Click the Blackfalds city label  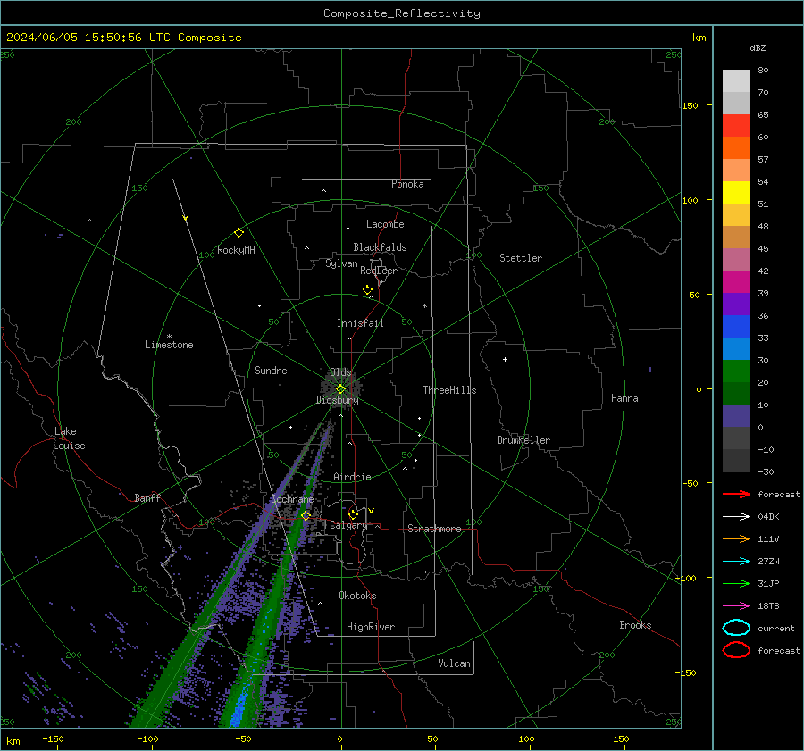(x=380, y=247)
